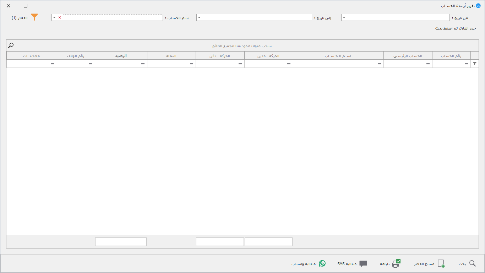Open filter operator for العملة column
Viewport: 485px width, 273px height.
(x=191, y=64)
